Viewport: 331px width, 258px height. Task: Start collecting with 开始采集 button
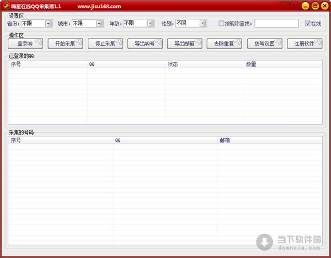[65, 44]
